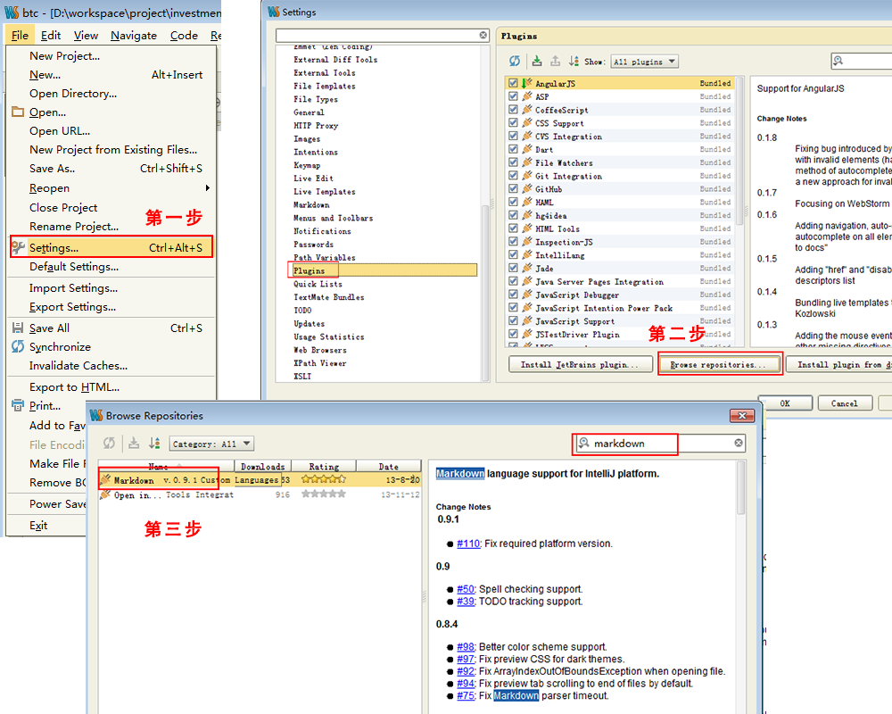Click the refresh icon in Plugins toolbar
892x714 pixels.
pos(515,61)
